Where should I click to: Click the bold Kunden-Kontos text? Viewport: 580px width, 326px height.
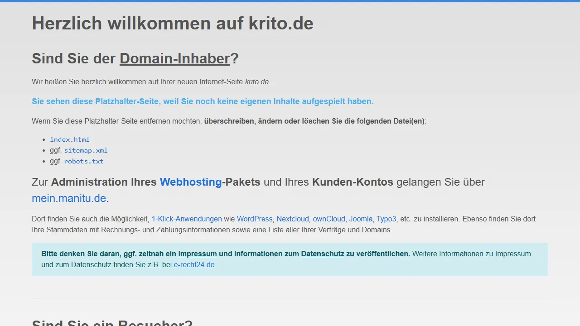[353, 182]
